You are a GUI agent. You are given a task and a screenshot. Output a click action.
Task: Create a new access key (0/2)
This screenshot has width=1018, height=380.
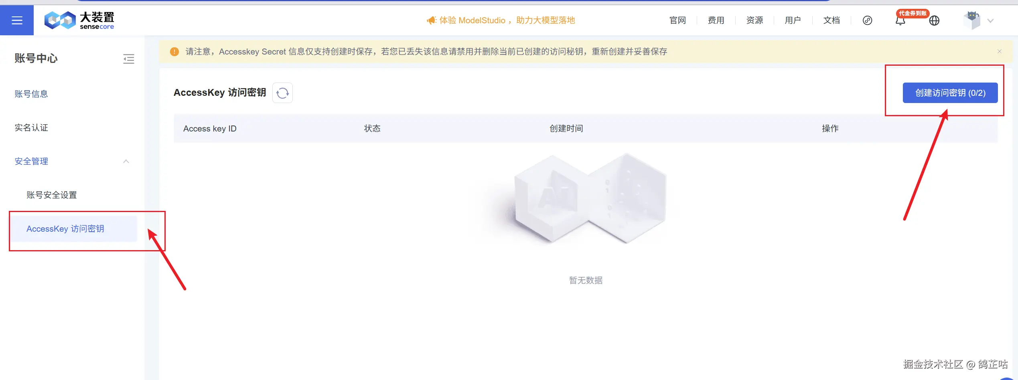(950, 93)
